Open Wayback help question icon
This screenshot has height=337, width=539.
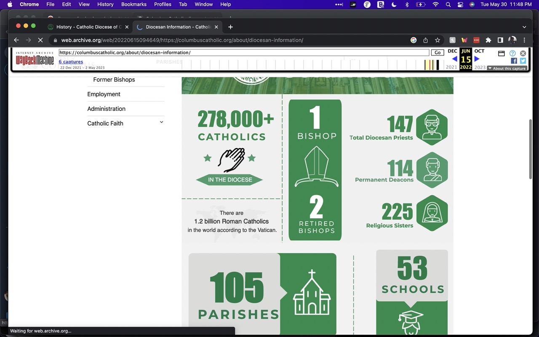click(x=512, y=53)
